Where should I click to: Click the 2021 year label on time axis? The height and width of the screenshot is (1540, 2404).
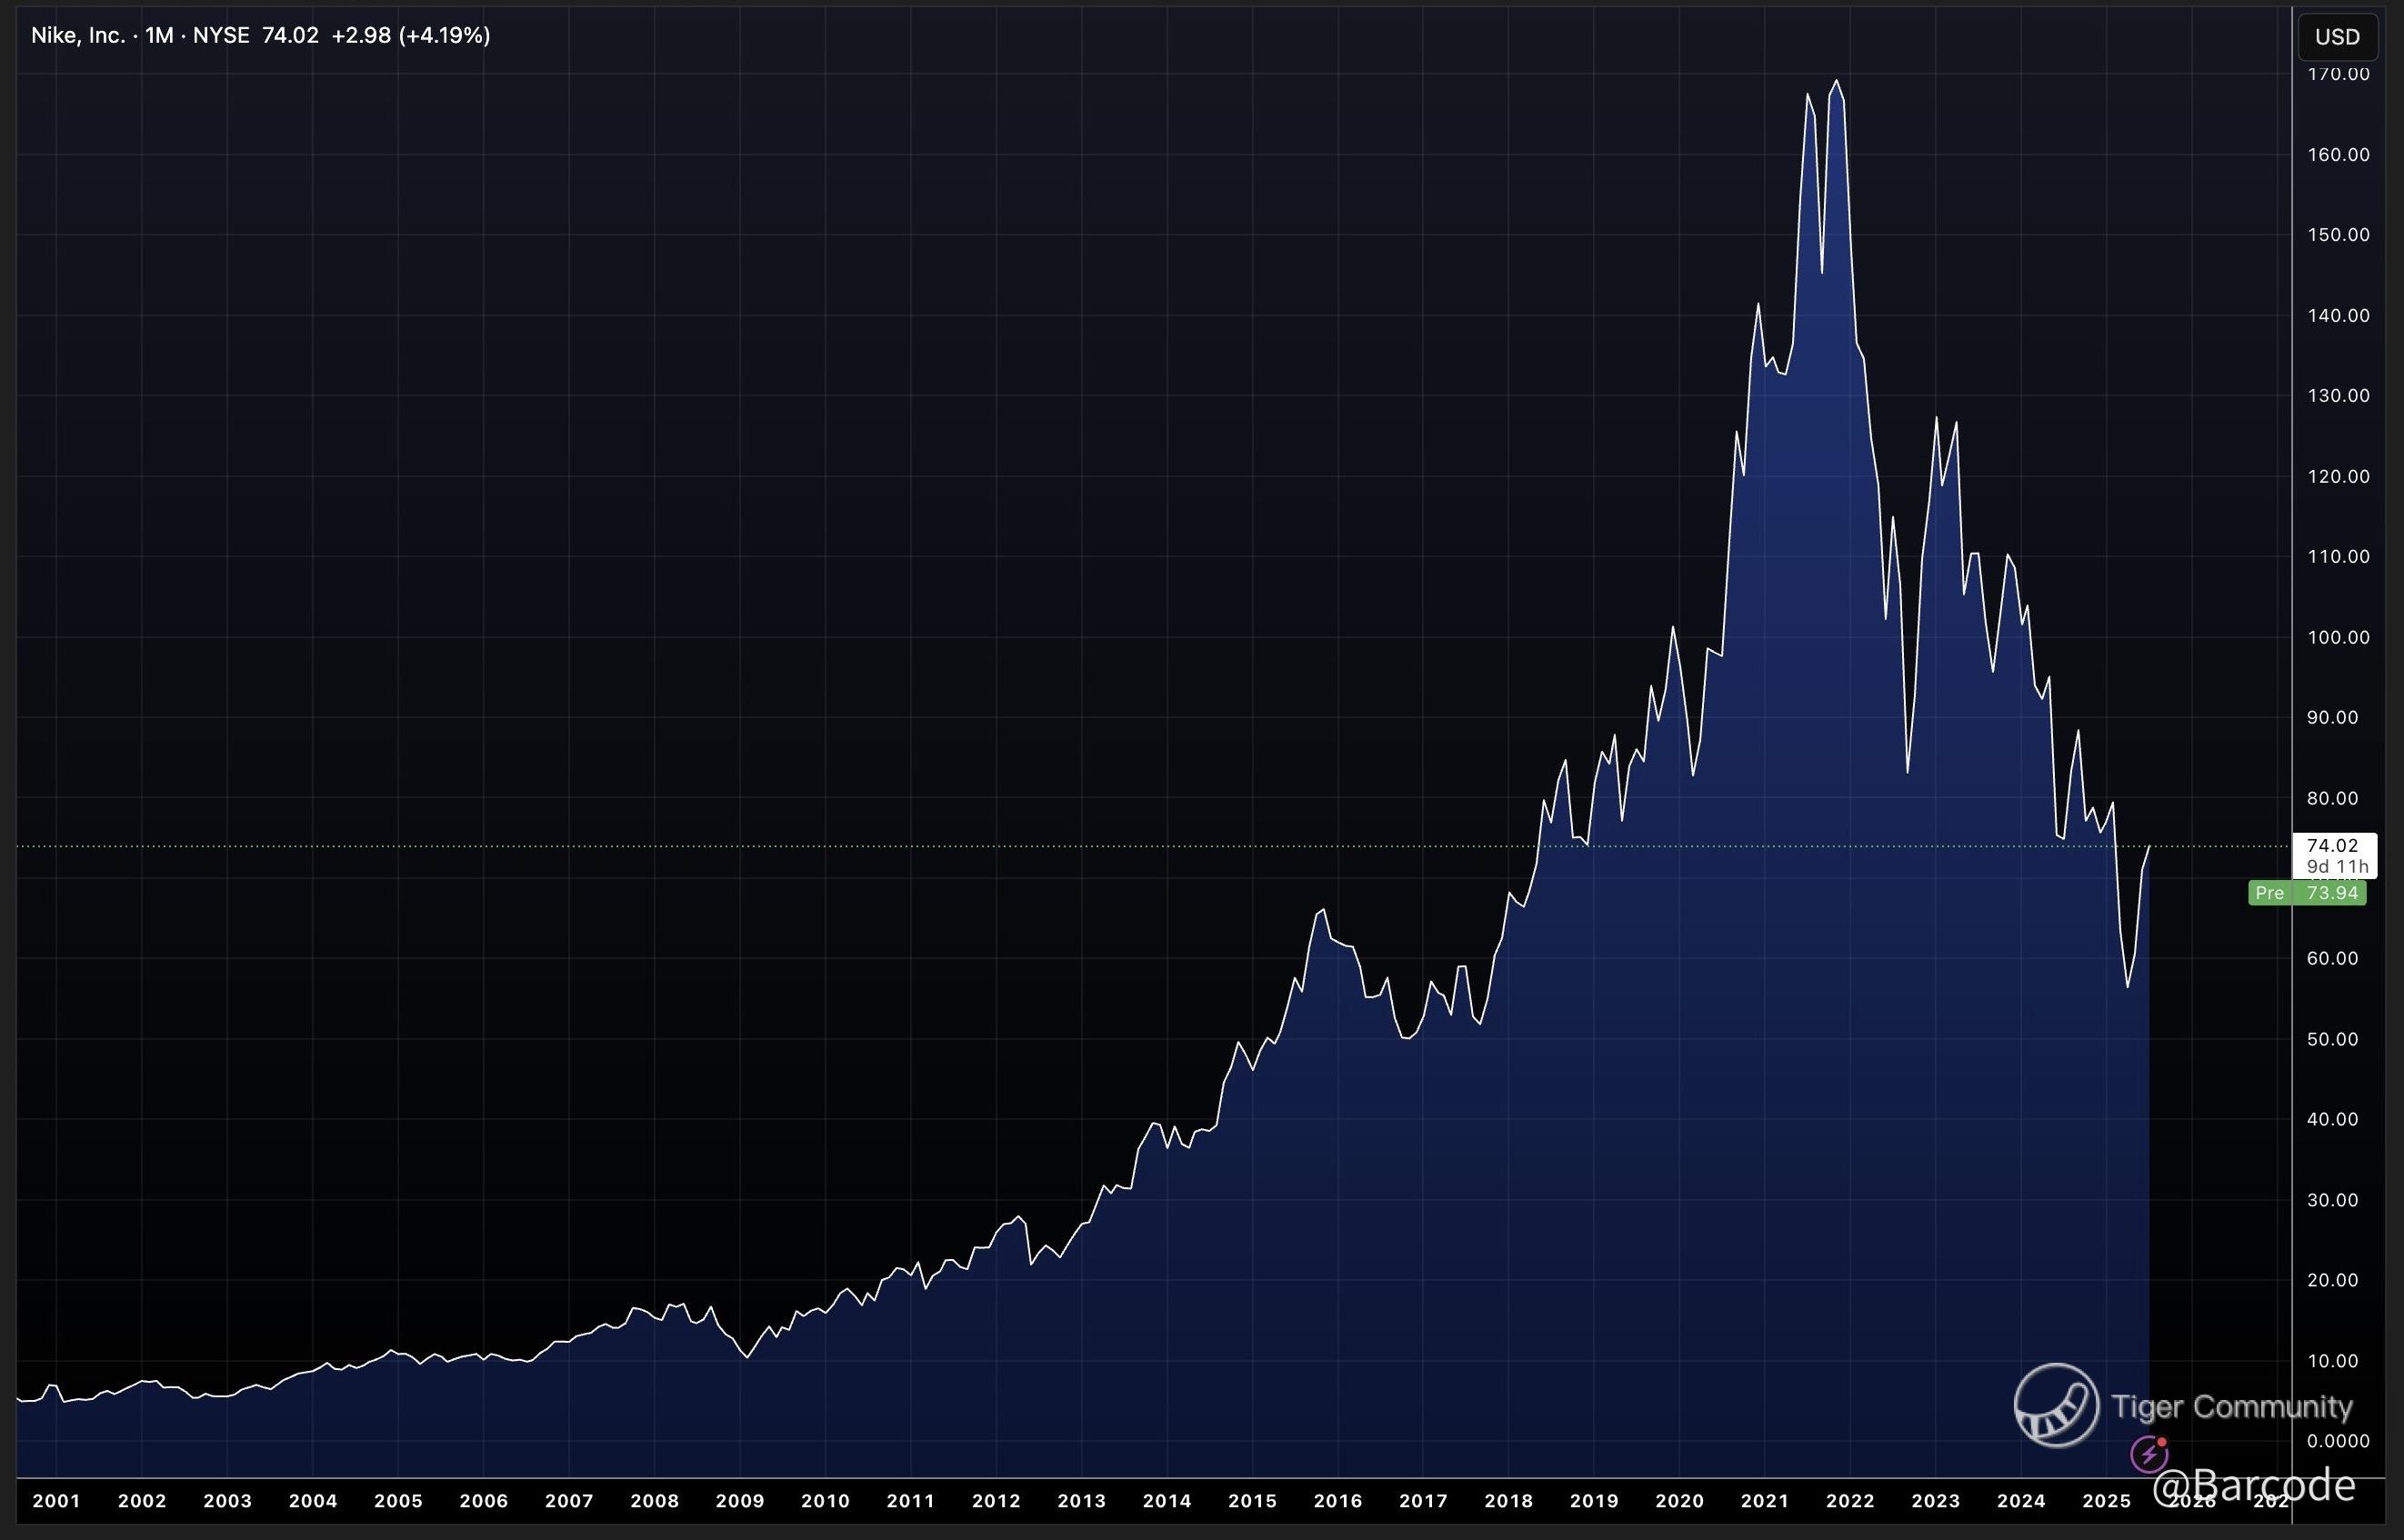pos(1765,1502)
